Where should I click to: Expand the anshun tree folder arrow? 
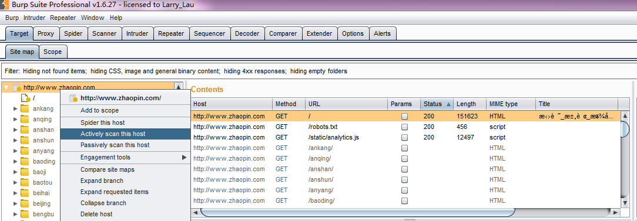[x=15, y=140]
